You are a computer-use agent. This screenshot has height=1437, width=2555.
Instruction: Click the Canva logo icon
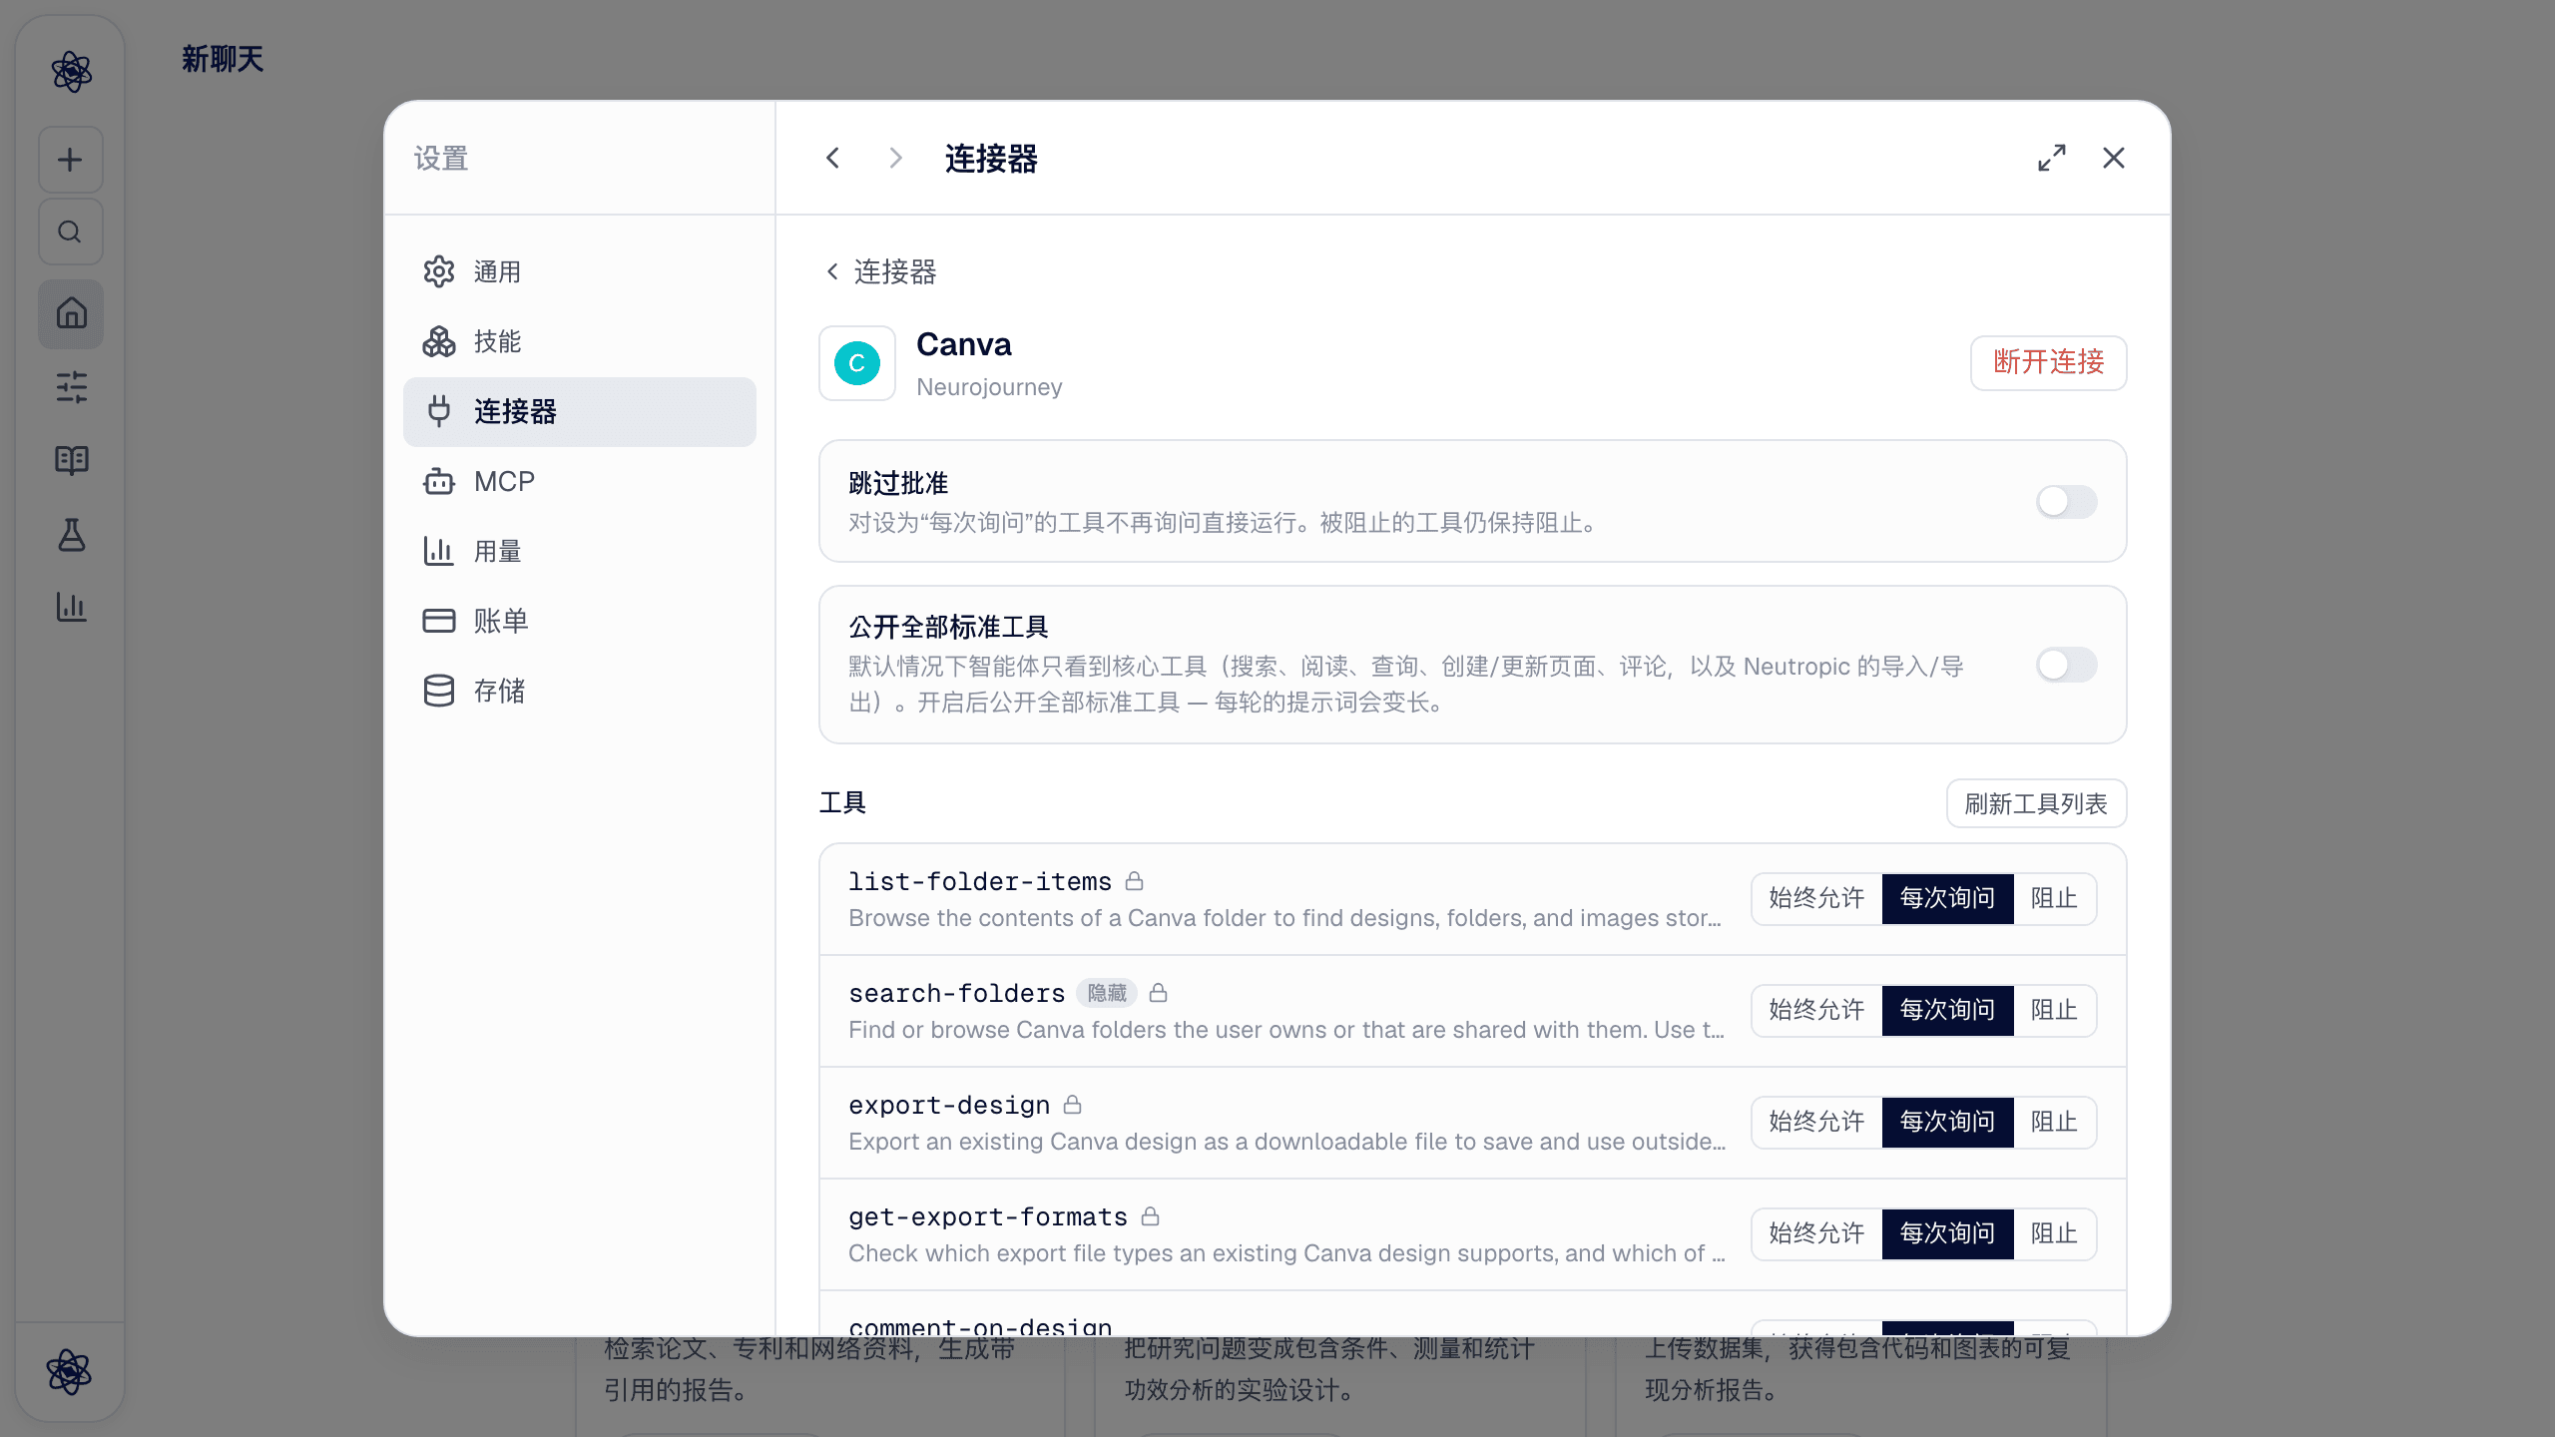[x=857, y=363]
